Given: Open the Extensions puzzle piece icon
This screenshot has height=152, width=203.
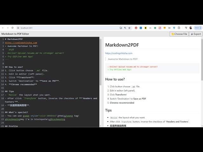Looking at the screenshot, I should 179,28.
